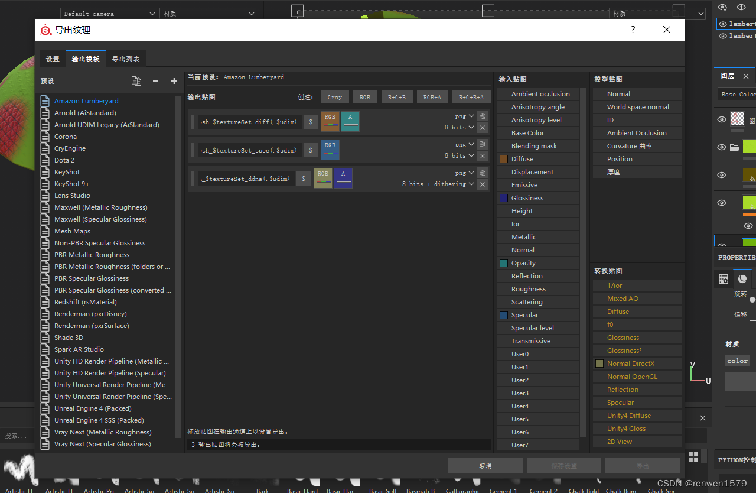The height and width of the screenshot is (493, 756).
Task: Delete the ddna output map
Action: [483, 184]
